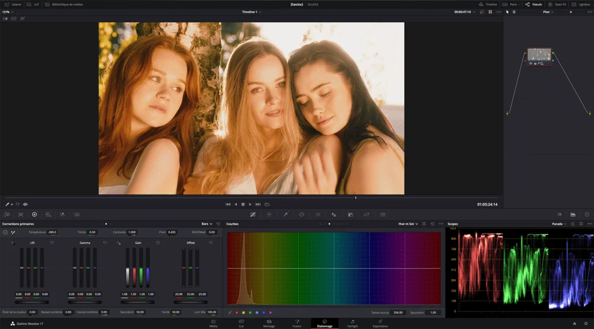The width and height of the screenshot is (594, 329).
Task: Switch to the Exportation page
Action: [x=380, y=323]
